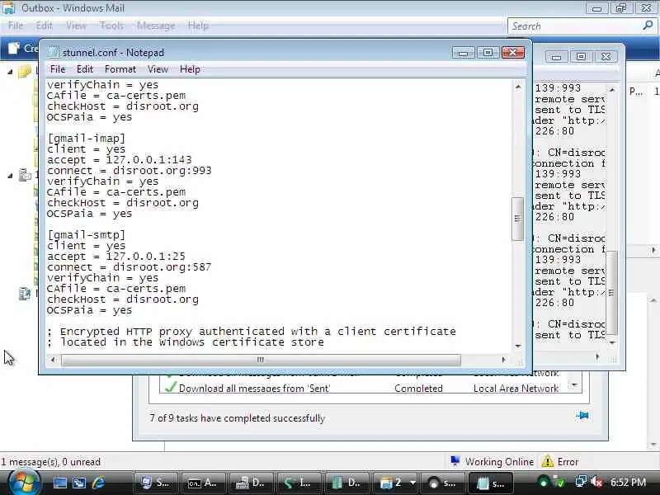This screenshot has height=495, width=660.
Task: Click the Notepad vertical scrollbar up arrow
Action: [x=518, y=87]
